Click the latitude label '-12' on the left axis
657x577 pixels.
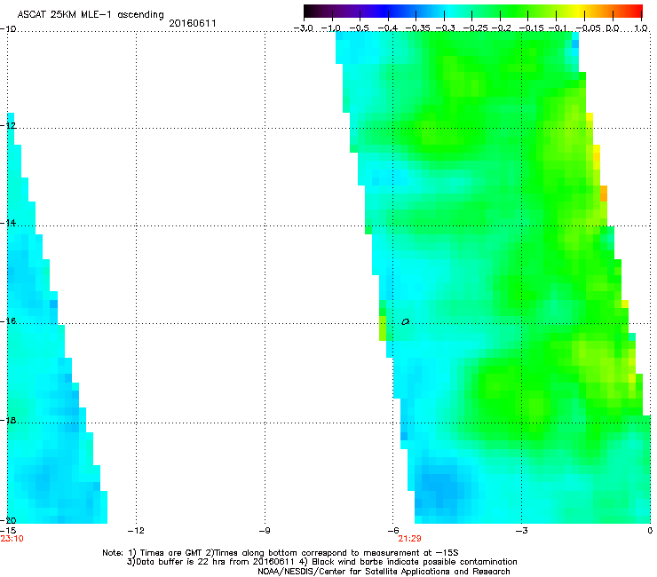(8, 125)
